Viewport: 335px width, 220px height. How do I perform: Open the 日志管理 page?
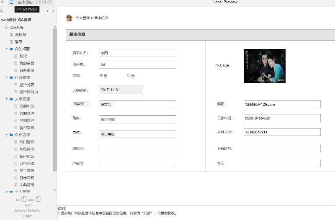click(27, 177)
